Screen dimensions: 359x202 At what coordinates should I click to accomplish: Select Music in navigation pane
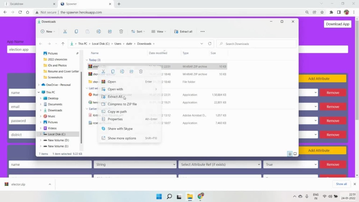[51, 116]
